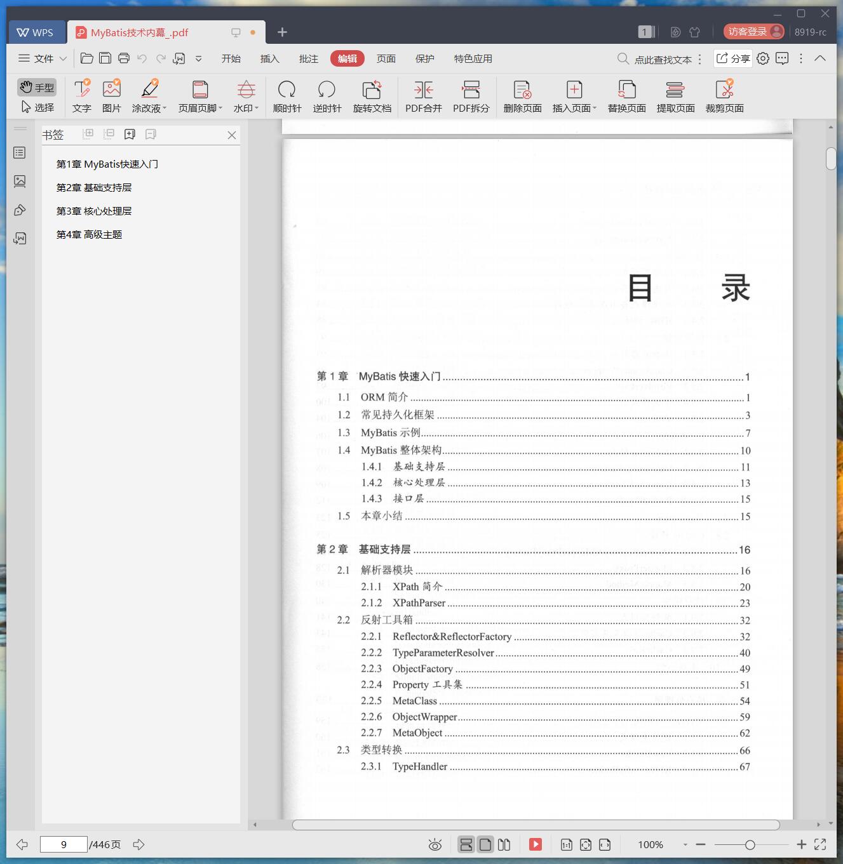Open the Watermark menu (水印)
The image size is (843, 864).
(246, 96)
